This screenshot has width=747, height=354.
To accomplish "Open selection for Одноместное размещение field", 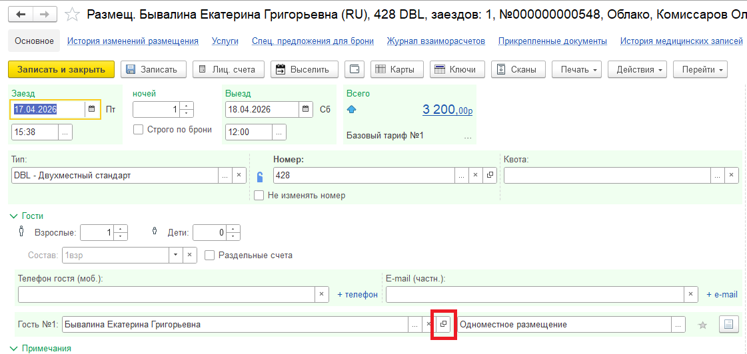I will click(678, 325).
